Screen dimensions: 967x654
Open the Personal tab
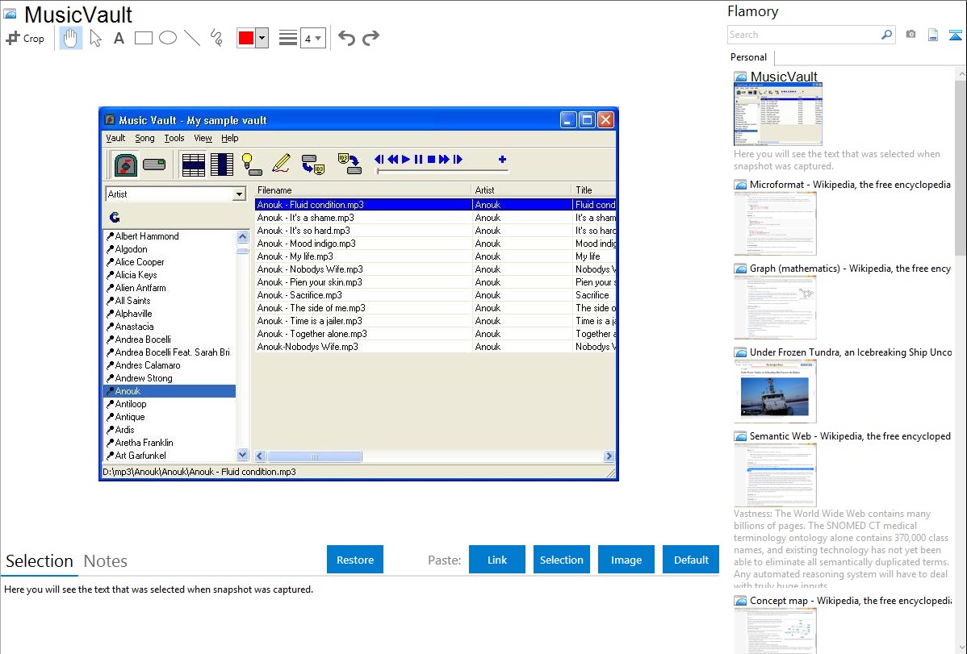(x=748, y=57)
